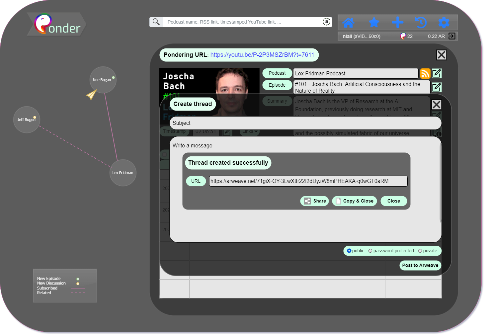Set thread visibility to private
Image resolution: width=484 pixels, height=334 pixels.
420,251
